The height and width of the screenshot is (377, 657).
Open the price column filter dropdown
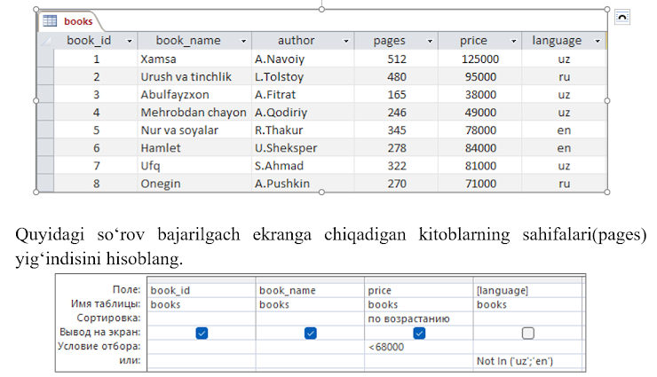point(513,41)
